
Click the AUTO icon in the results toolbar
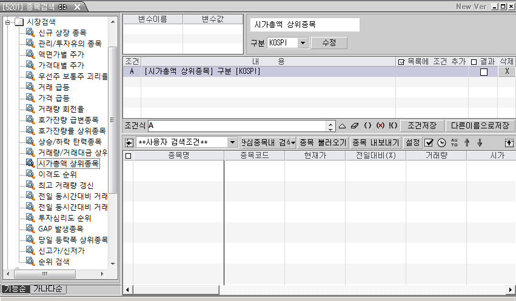point(454,143)
